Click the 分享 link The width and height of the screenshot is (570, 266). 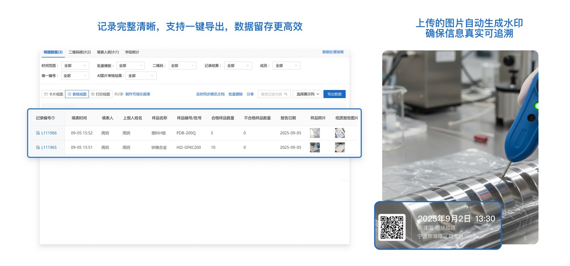pyautogui.click(x=250, y=94)
